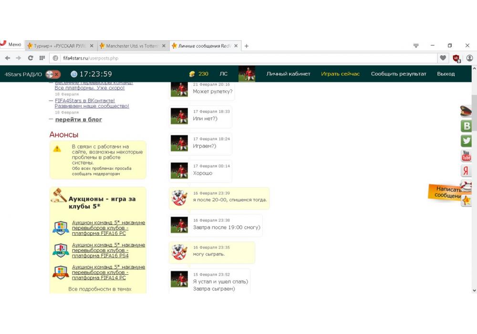Go back with the browser back arrow
Viewport: 477px width, 334px height.
(8, 58)
